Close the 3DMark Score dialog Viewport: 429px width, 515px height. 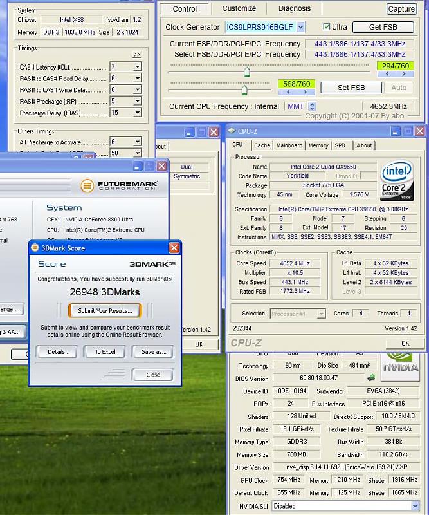tap(174, 248)
